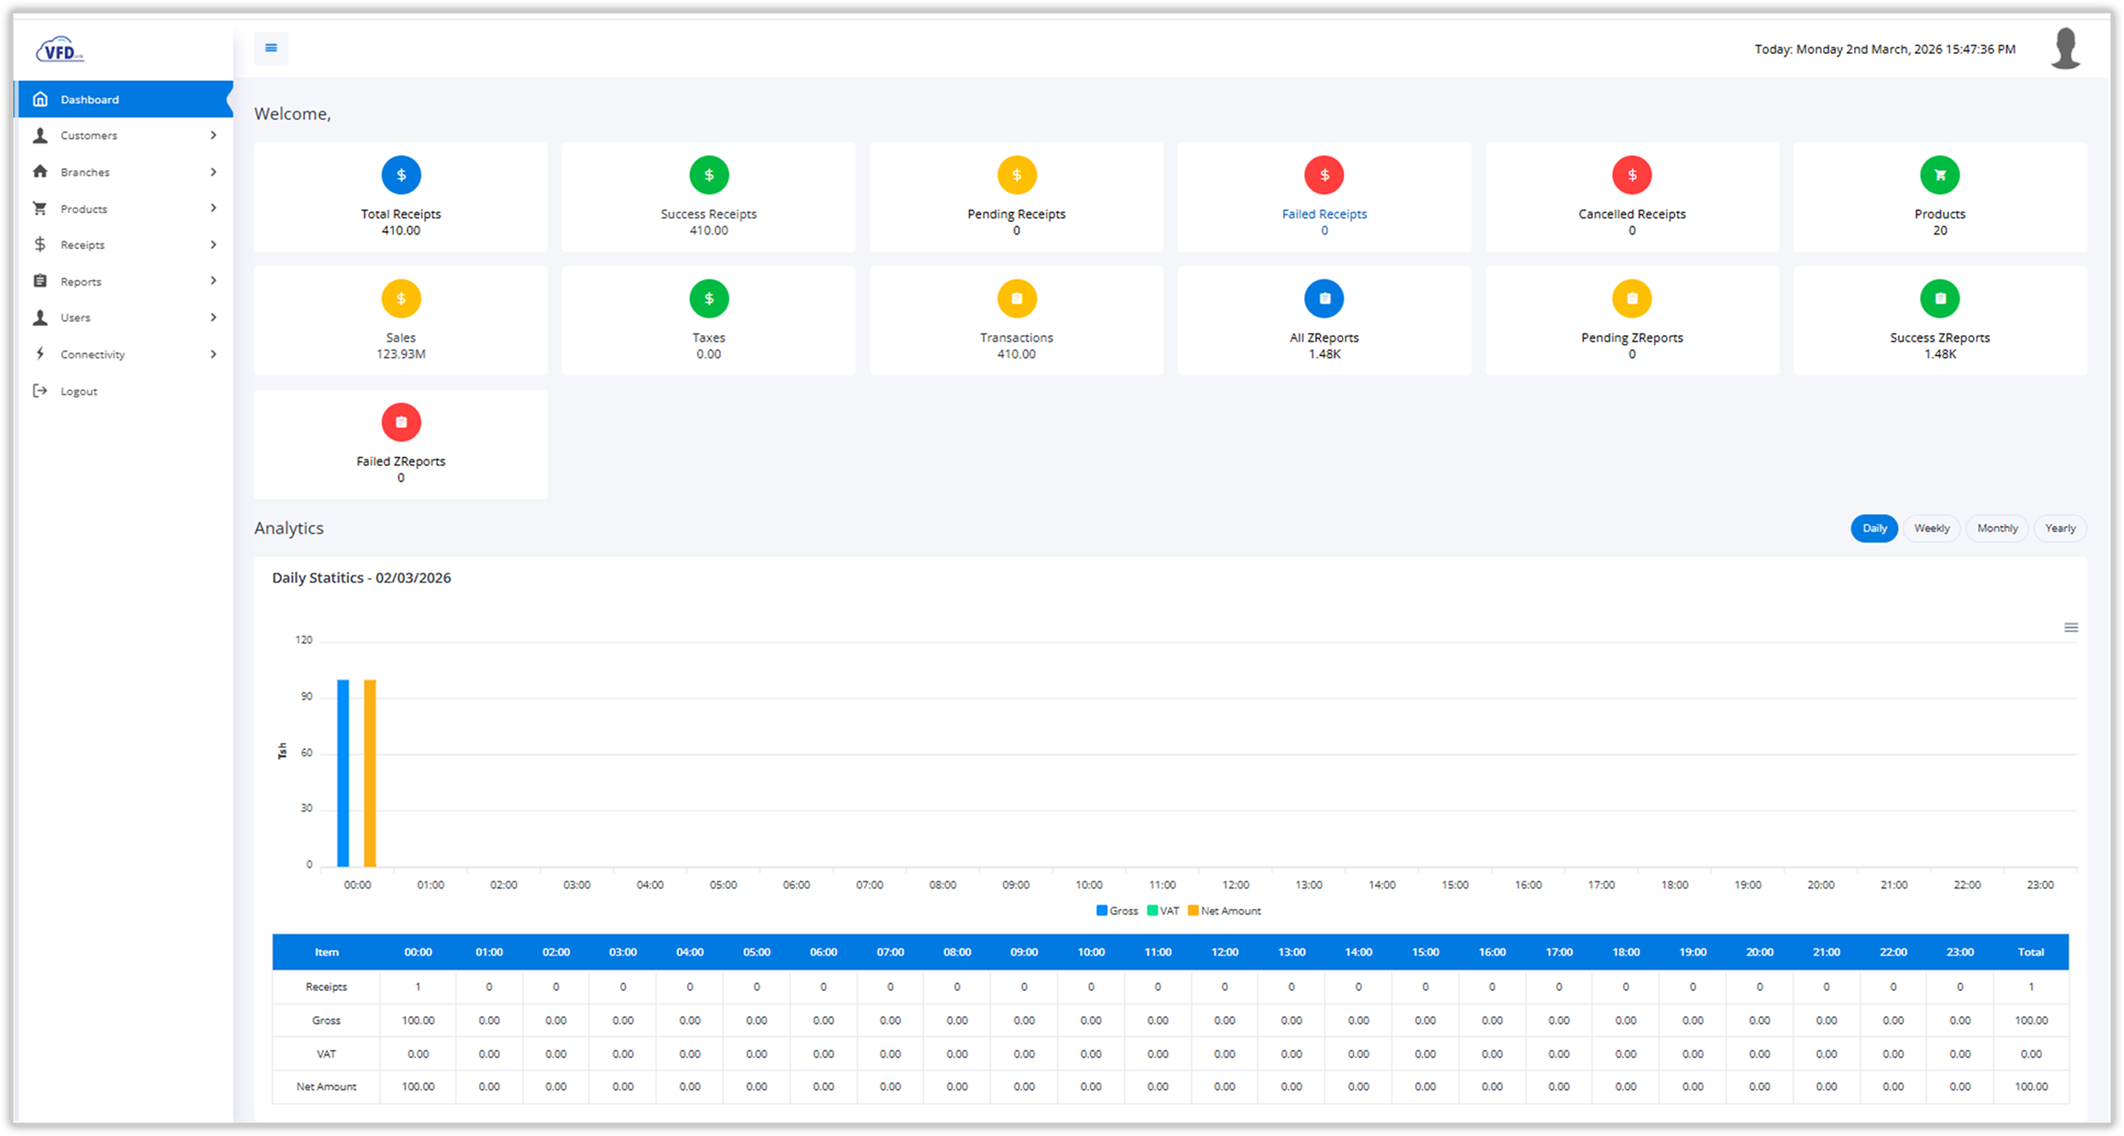Select the Daily analytics tab
The height and width of the screenshot is (1136, 2124).
[x=1874, y=528]
